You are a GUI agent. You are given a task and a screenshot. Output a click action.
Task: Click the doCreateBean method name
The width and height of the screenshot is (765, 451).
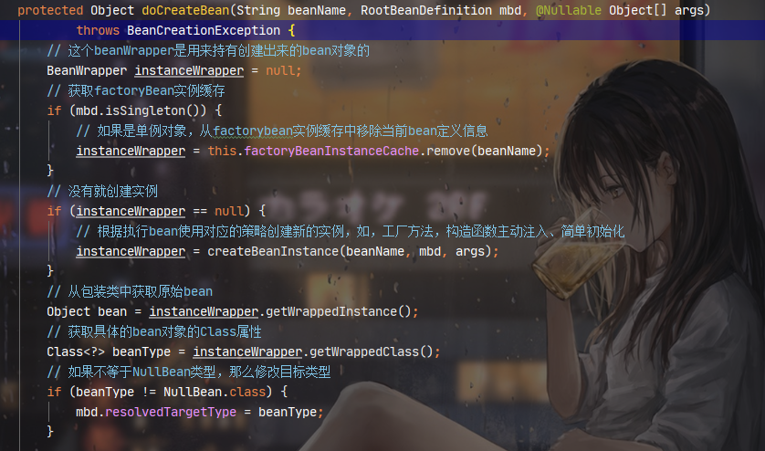[185, 10]
